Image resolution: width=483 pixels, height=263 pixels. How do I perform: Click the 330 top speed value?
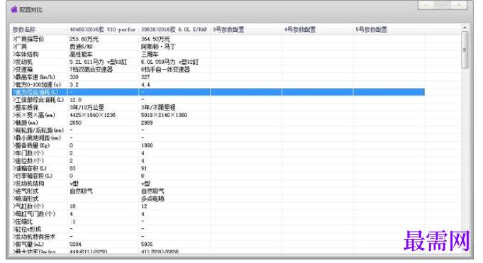[x=74, y=77]
